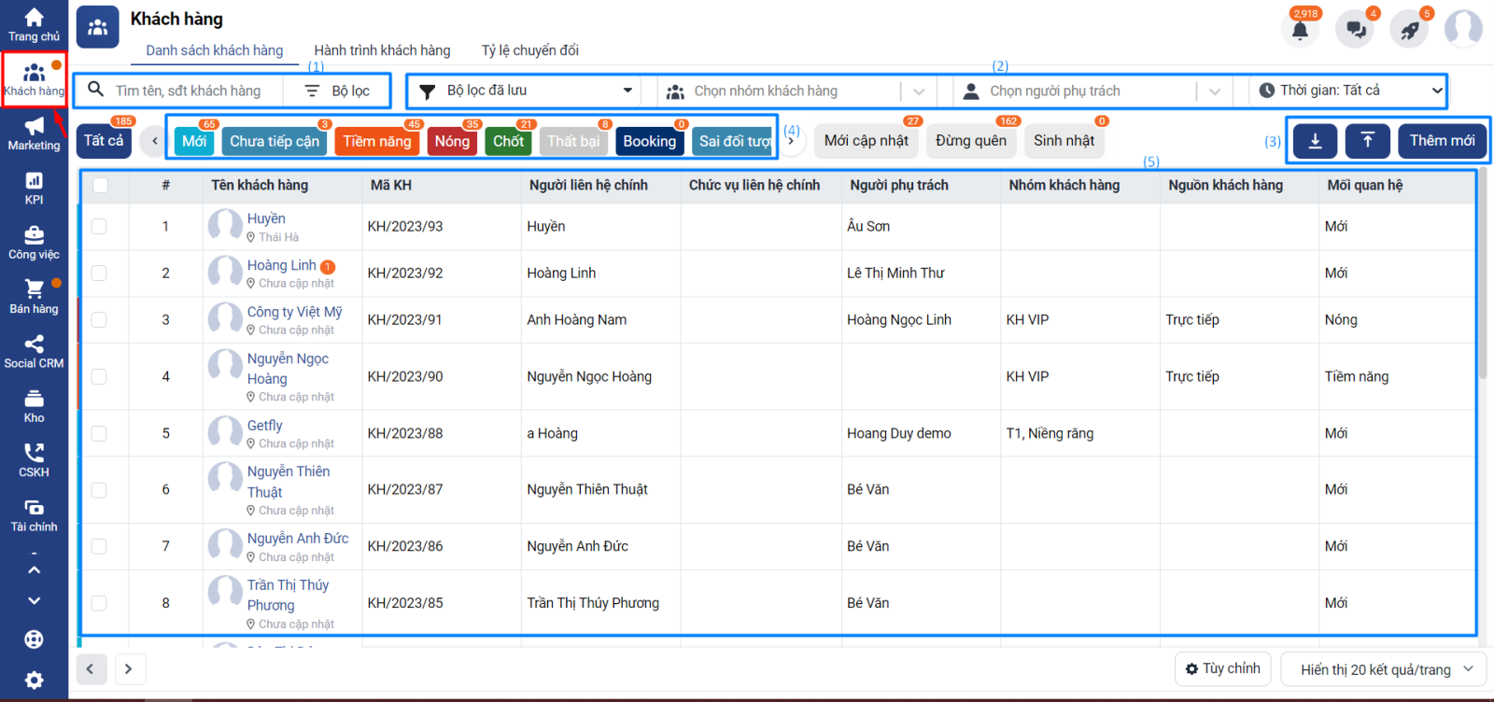Click the settings gear in sidebar
The width and height of the screenshot is (1494, 702).
[34, 680]
